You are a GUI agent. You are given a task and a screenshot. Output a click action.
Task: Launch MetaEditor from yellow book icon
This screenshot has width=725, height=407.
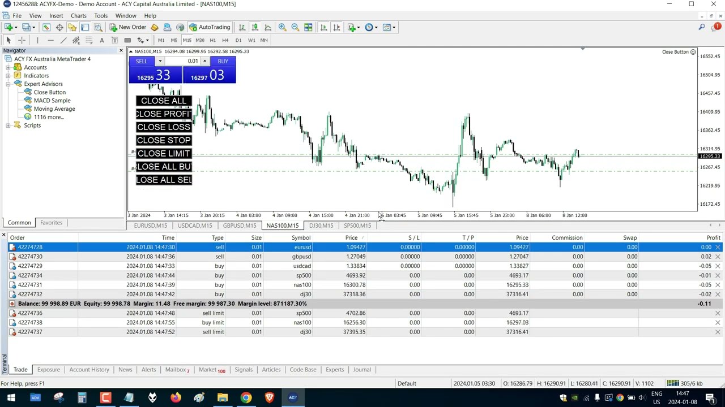154,27
